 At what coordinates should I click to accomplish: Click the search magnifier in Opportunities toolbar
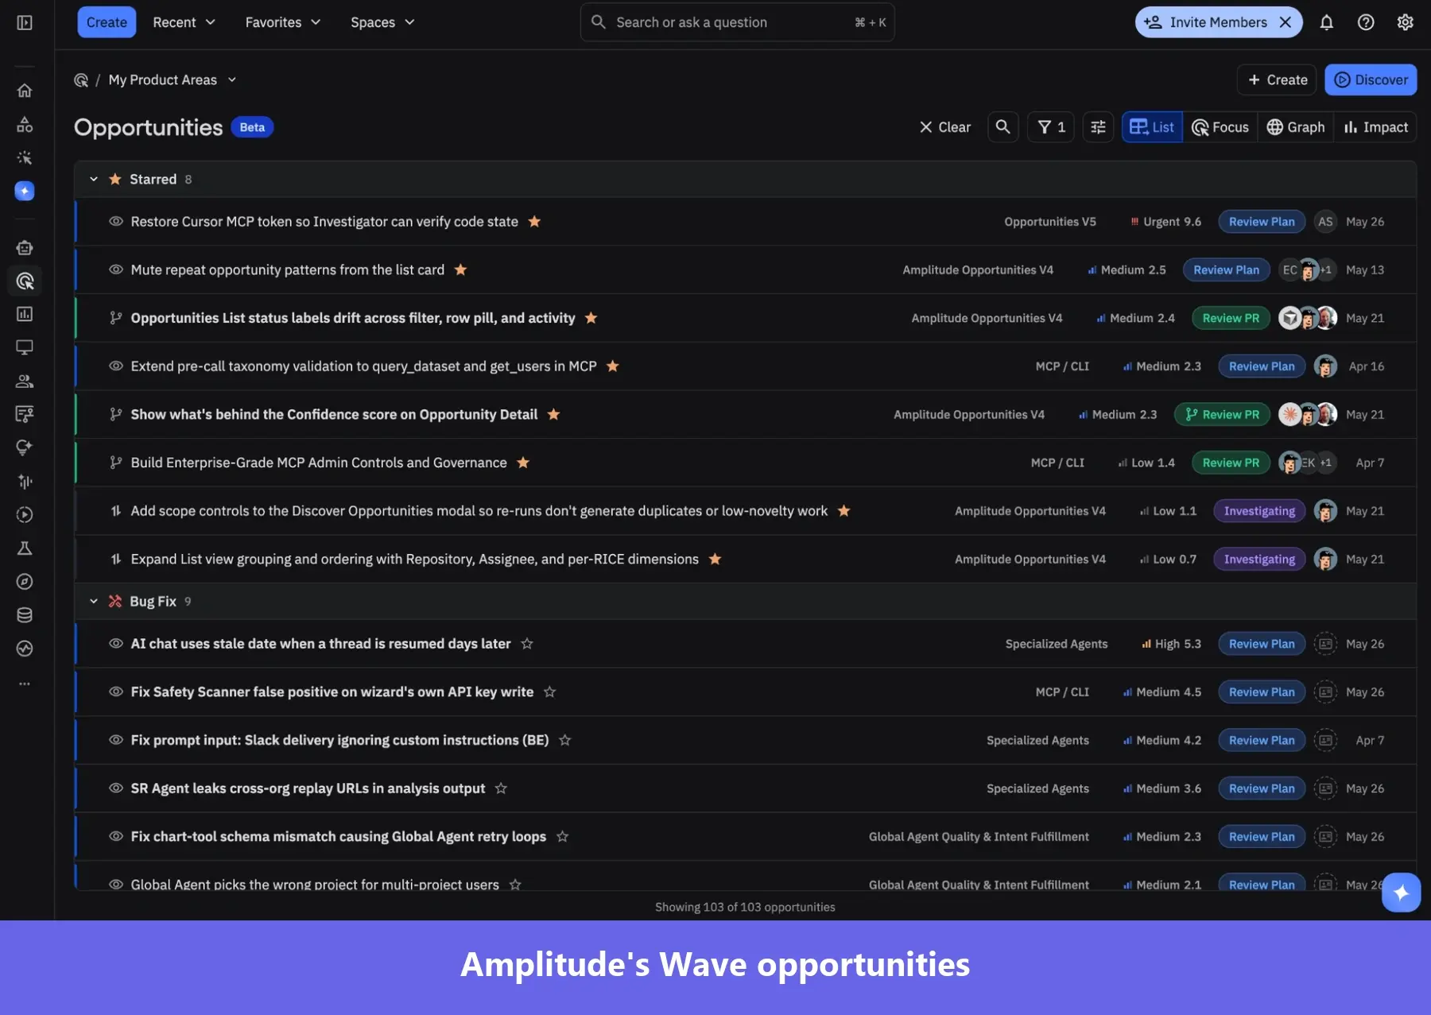[x=1002, y=127]
